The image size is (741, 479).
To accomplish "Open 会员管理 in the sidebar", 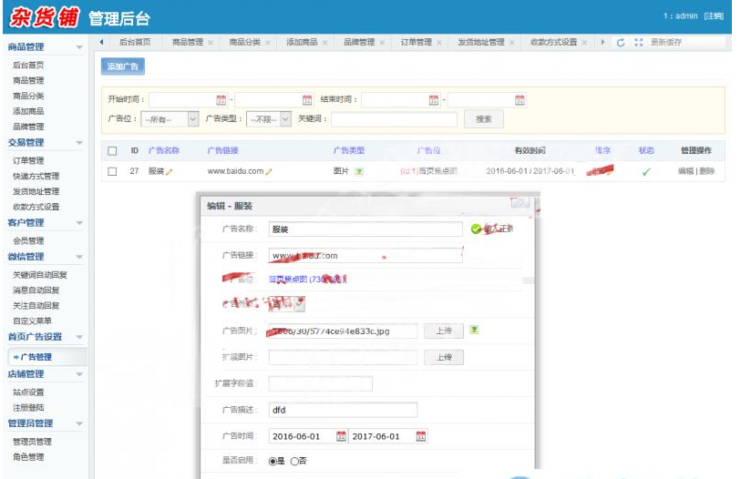I will tap(28, 240).
